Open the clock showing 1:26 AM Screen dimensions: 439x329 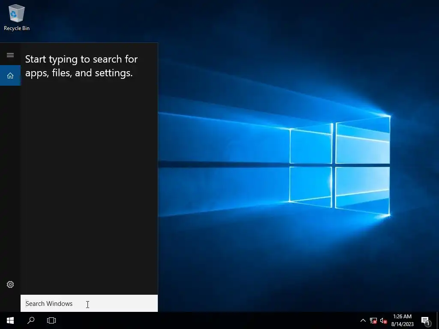tap(402, 320)
